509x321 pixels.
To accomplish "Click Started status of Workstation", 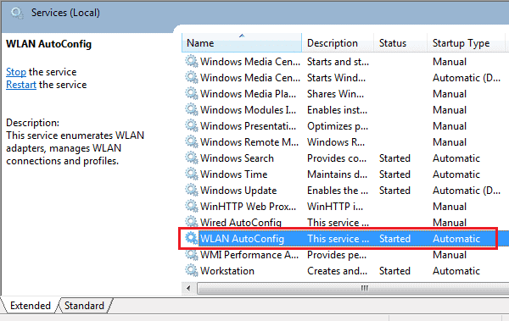I will (394, 270).
